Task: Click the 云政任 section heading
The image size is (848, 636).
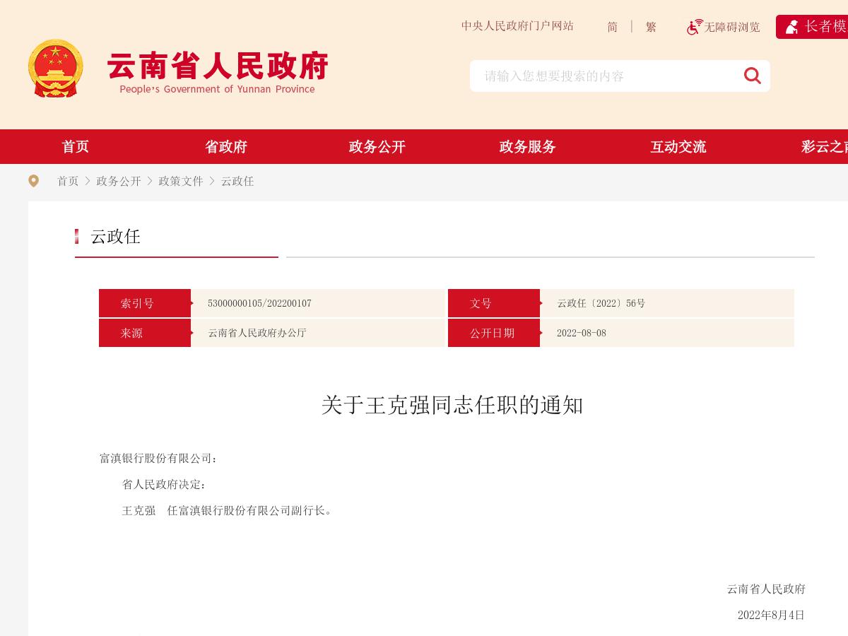Action: 115,237
